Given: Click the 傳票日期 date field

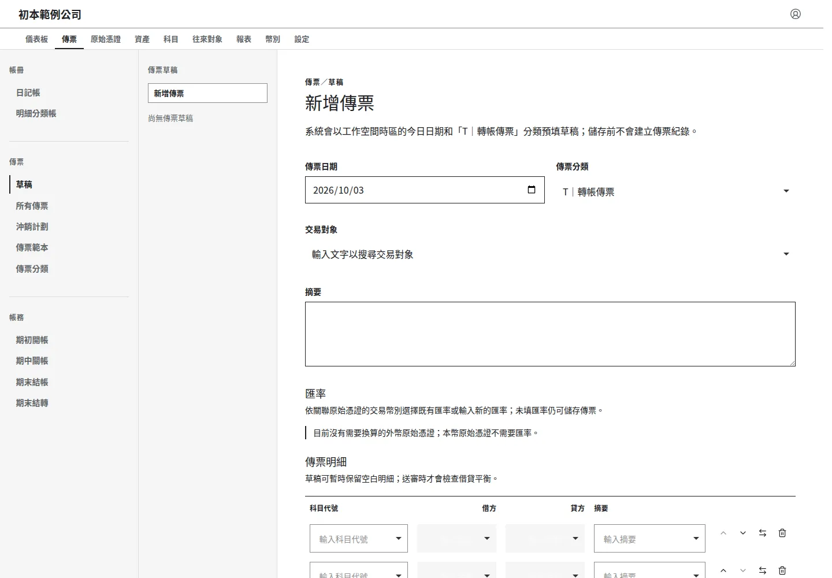Looking at the screenshot, I should click(425, 190).
